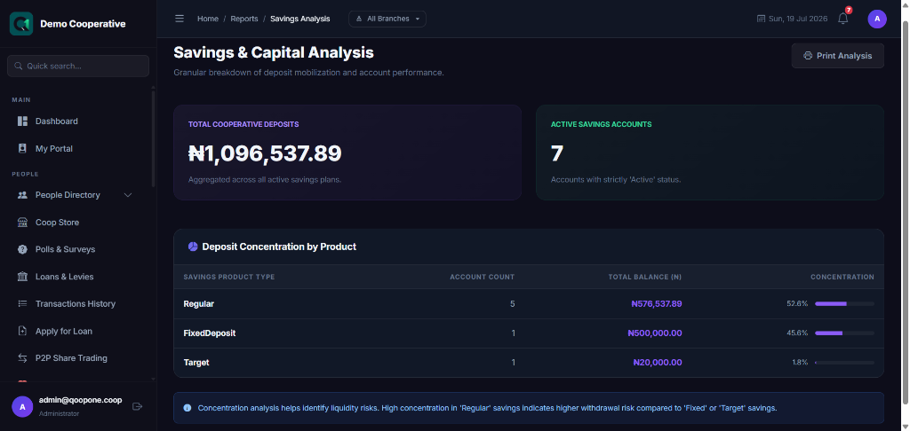Go to Home breadcrumb
The width and height of the screenshot is (910, 431).
(208, 19)
